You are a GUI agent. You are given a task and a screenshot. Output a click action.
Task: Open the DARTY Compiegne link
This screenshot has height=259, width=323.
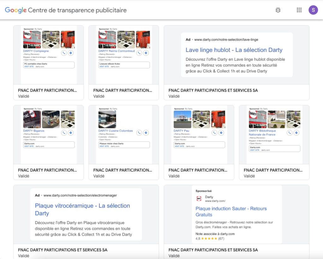(x=36, y=51)
